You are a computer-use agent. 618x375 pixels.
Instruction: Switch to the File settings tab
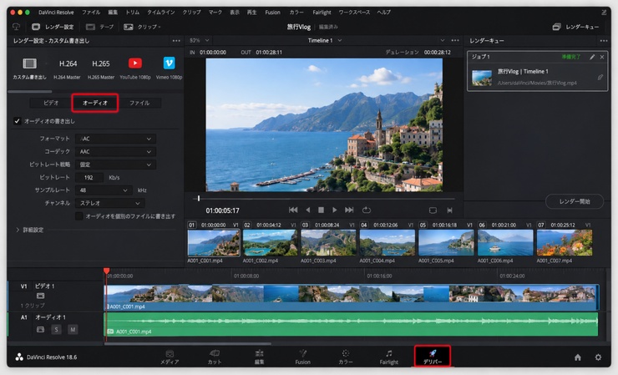pos(139,103)
